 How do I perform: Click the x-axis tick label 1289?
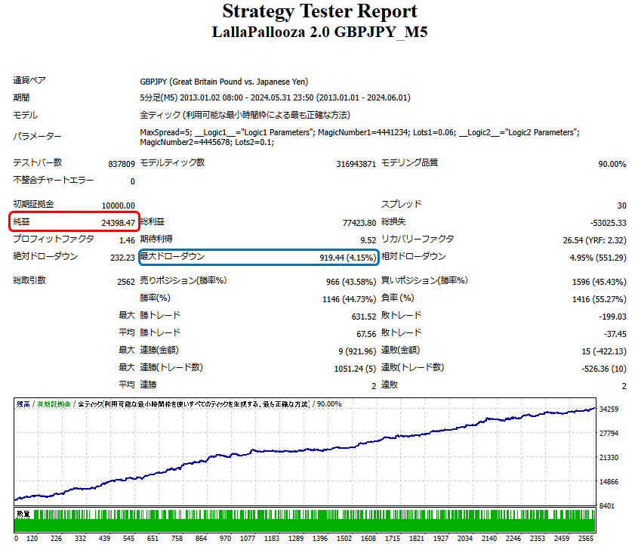coord(296,539)
